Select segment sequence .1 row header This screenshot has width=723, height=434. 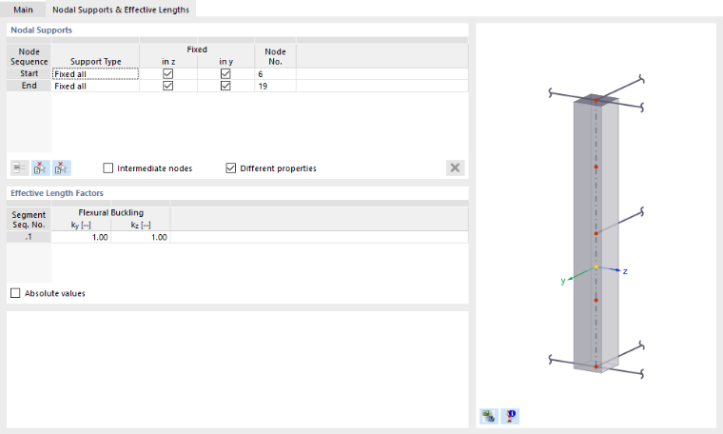pos(29,237)
